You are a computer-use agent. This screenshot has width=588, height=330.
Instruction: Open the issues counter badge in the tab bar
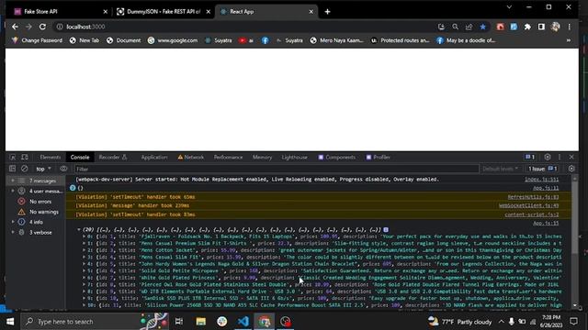[530, 157]
